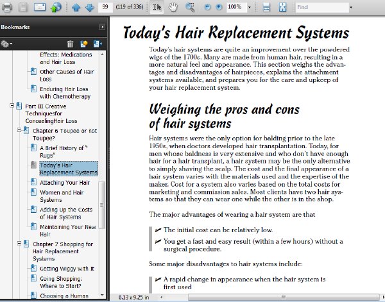Open the Find options dropdown arrow
The image size is (385, 302).
[x=351, y=7]
